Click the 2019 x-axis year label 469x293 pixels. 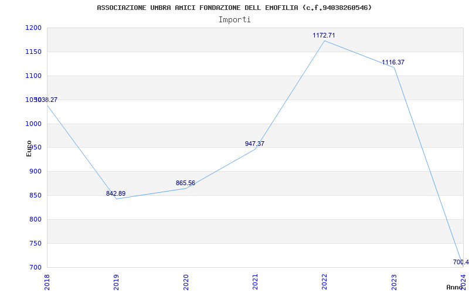point(116,282)
